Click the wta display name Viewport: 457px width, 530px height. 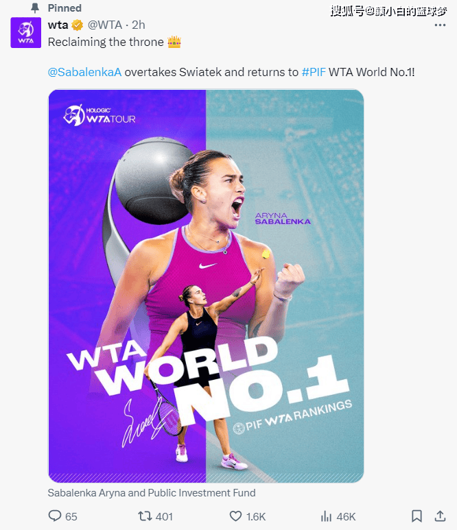tap(58, 25)
